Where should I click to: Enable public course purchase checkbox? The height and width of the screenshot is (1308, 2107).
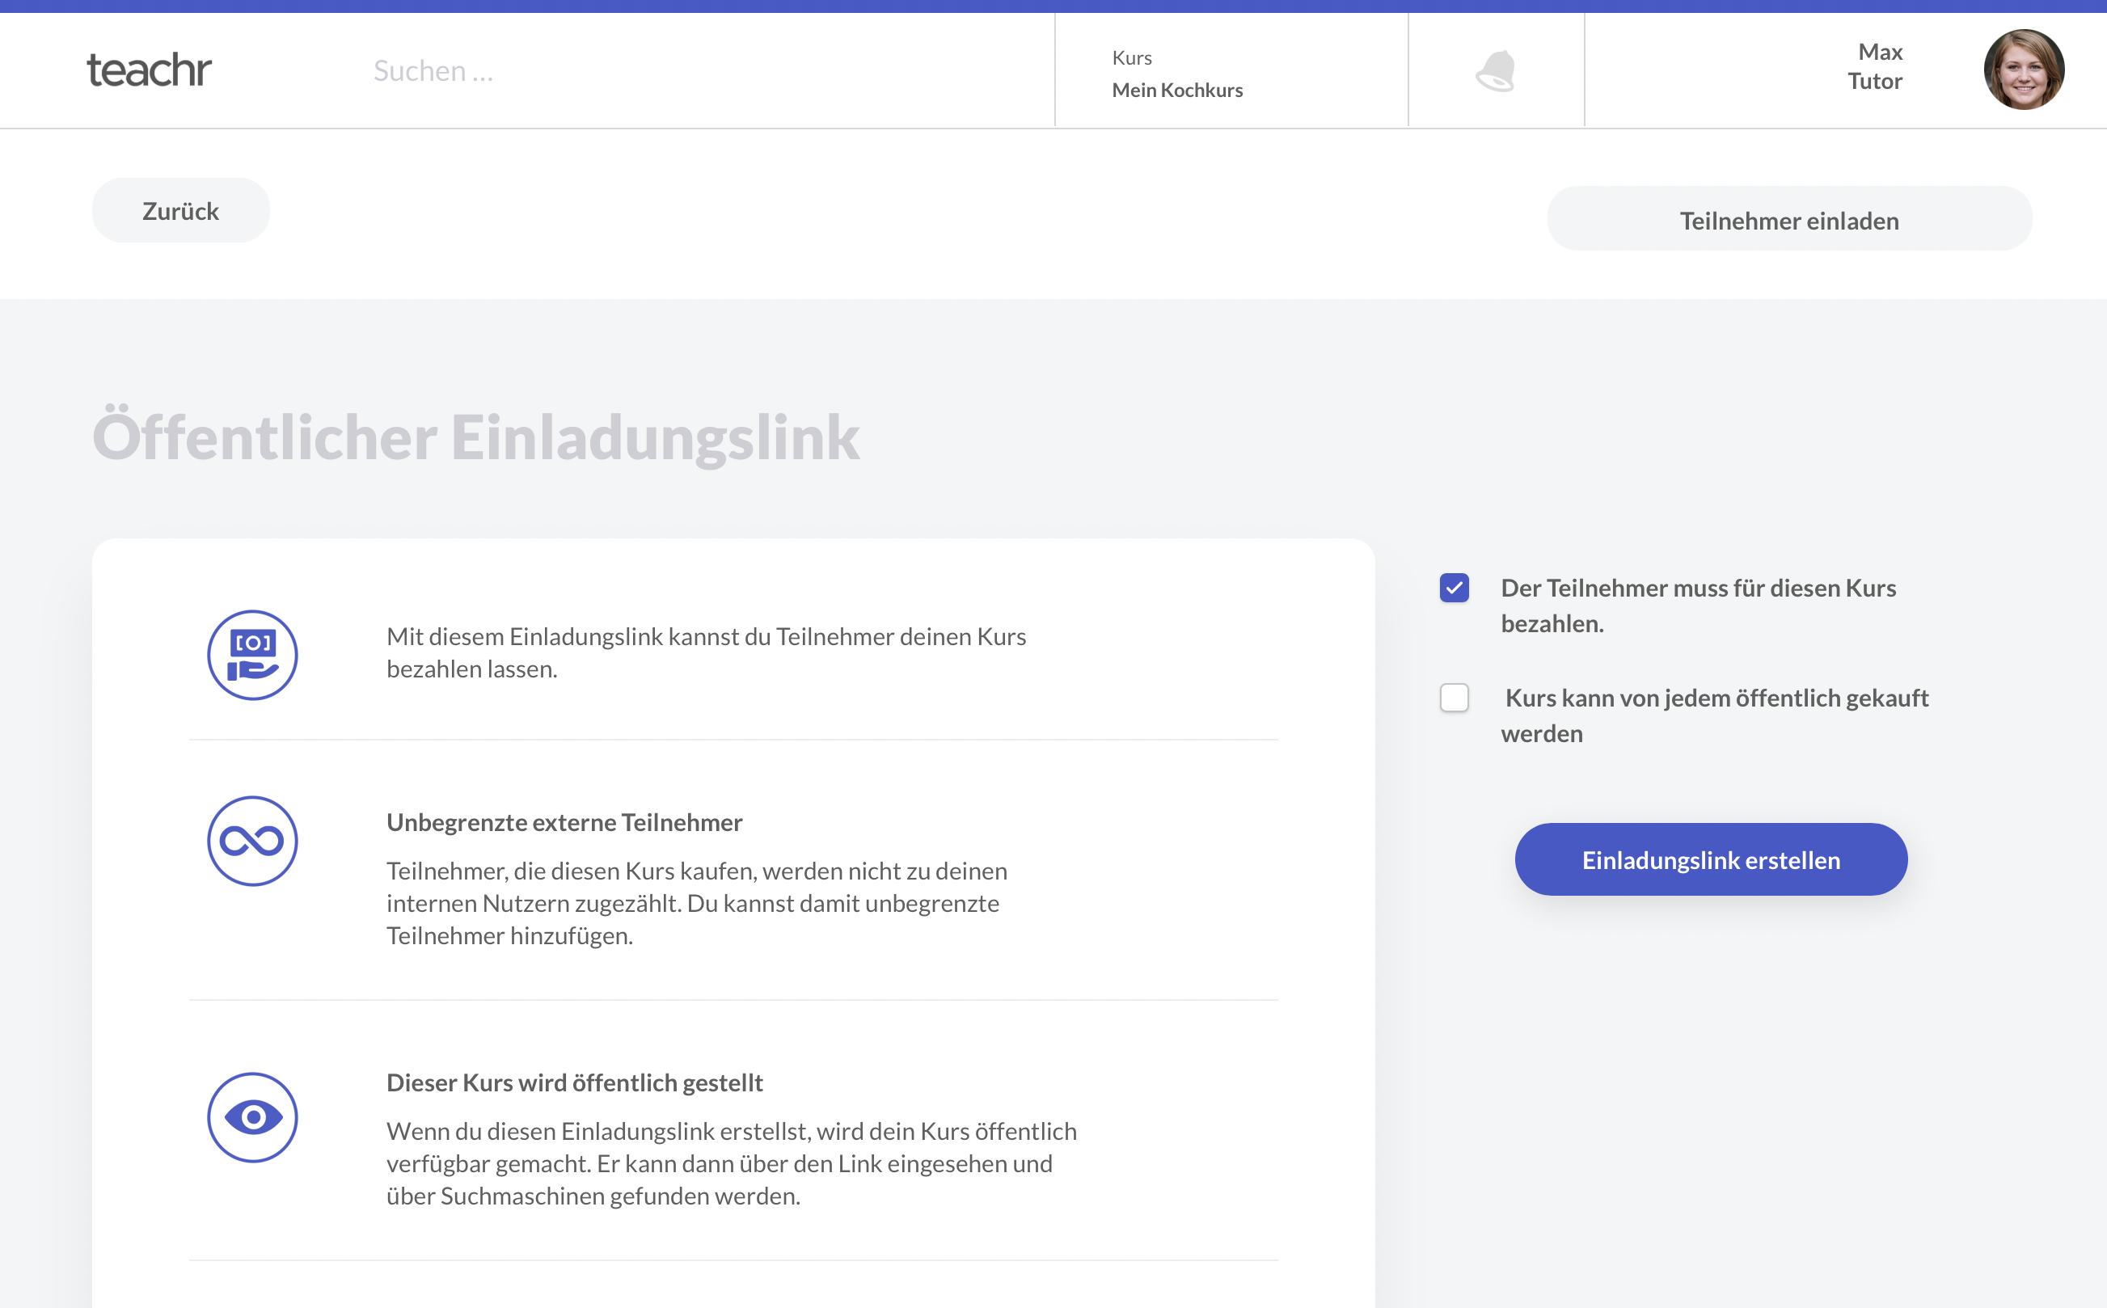click(x=1454, y=698)
